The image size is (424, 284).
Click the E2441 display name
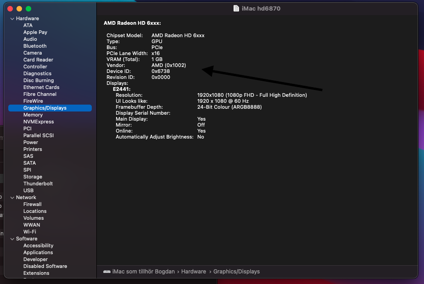tap(122, 89)
